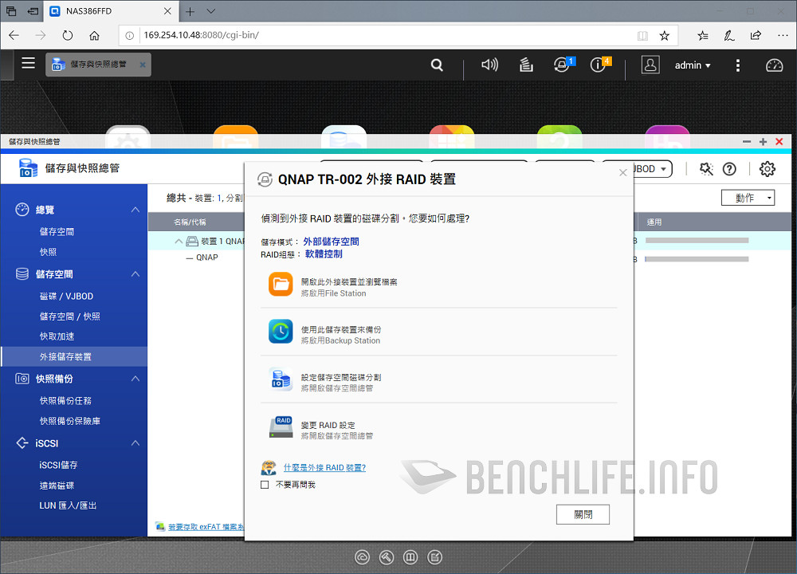
Task: Click the 變更 RAID 設定 drive icon
Action: (x=281, y=427)
